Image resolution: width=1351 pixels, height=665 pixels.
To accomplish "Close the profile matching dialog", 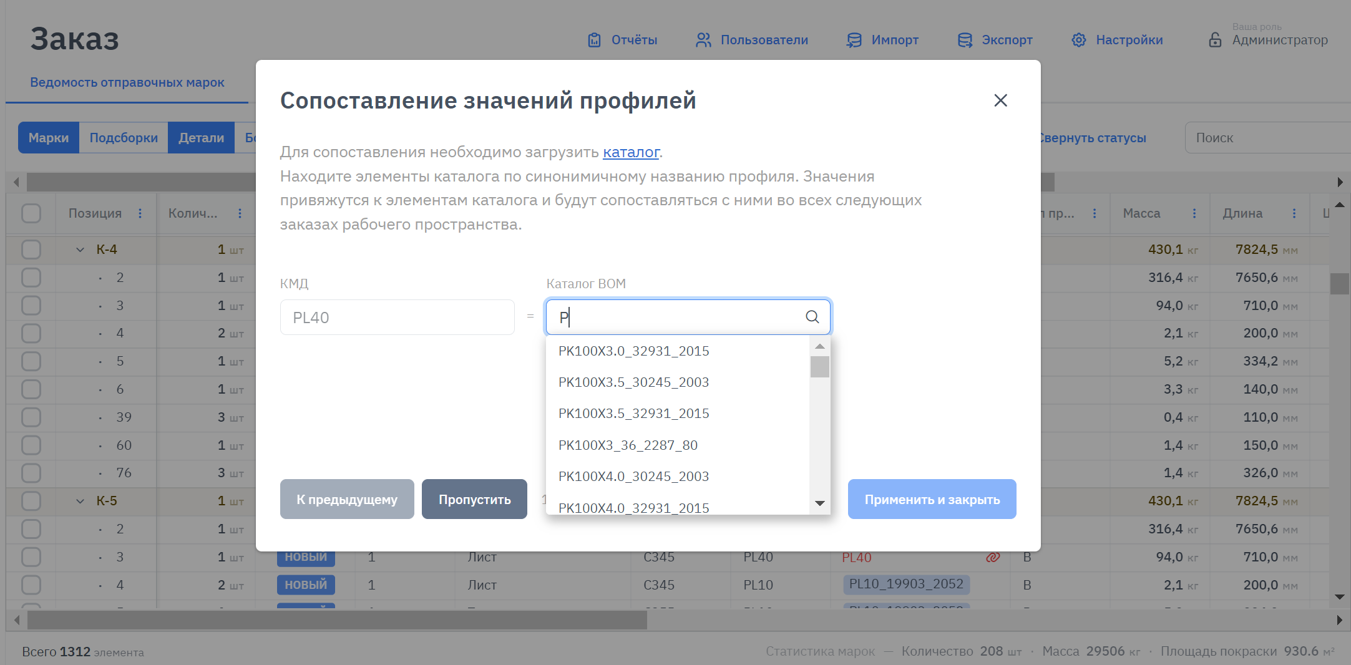I will click(x=1000, y=100).
